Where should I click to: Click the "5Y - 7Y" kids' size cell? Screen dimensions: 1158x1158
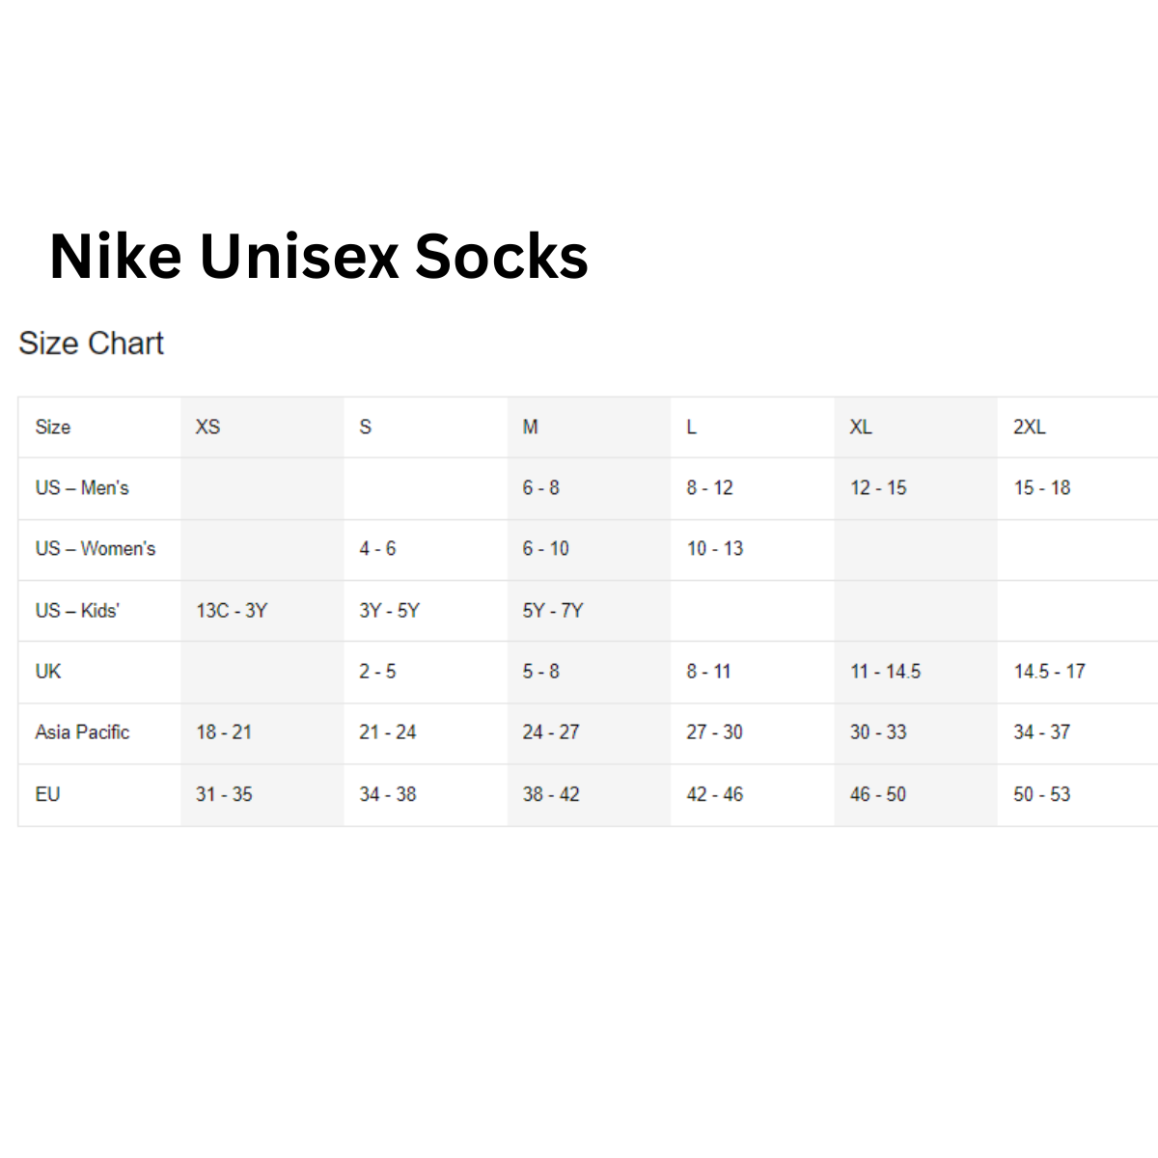(553, 611)
